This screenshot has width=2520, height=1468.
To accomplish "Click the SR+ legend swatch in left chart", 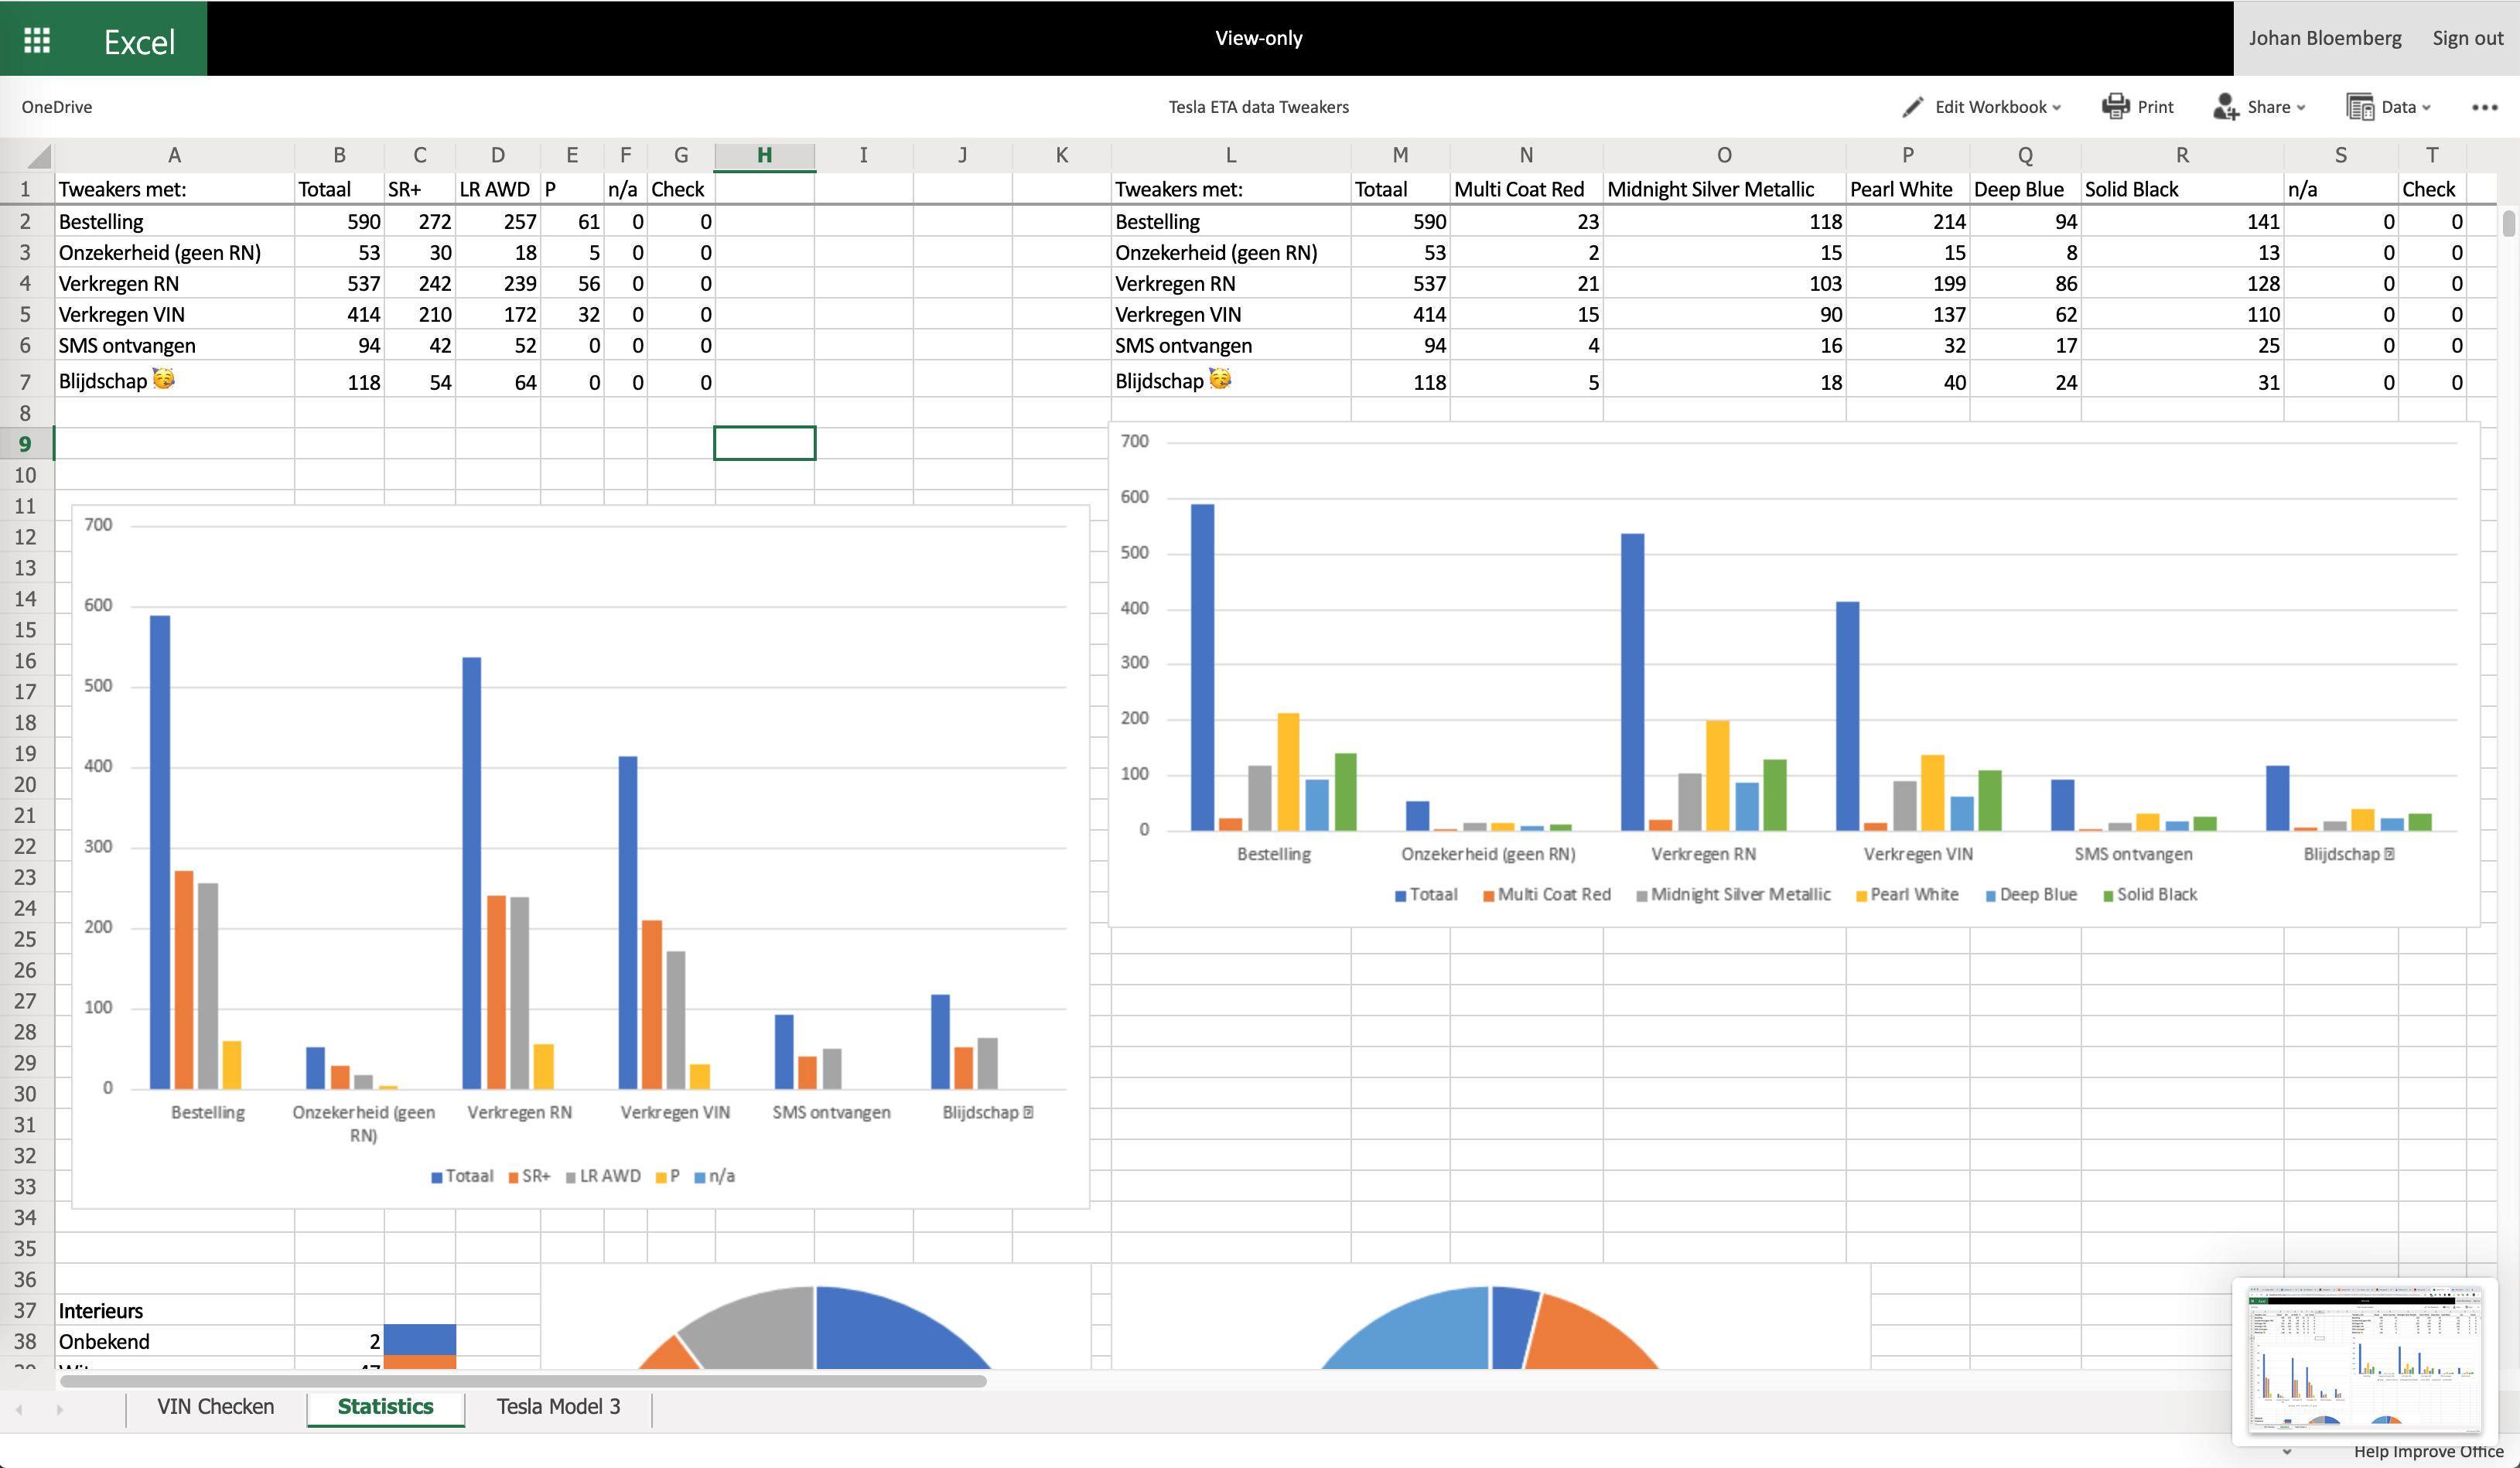I will click(513, 1178).
